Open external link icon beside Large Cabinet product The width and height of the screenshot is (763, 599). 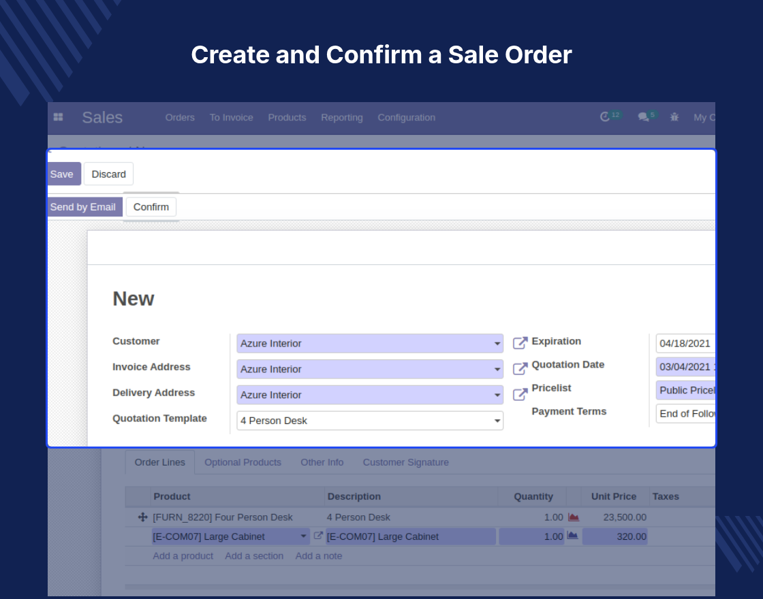point(317,536)
